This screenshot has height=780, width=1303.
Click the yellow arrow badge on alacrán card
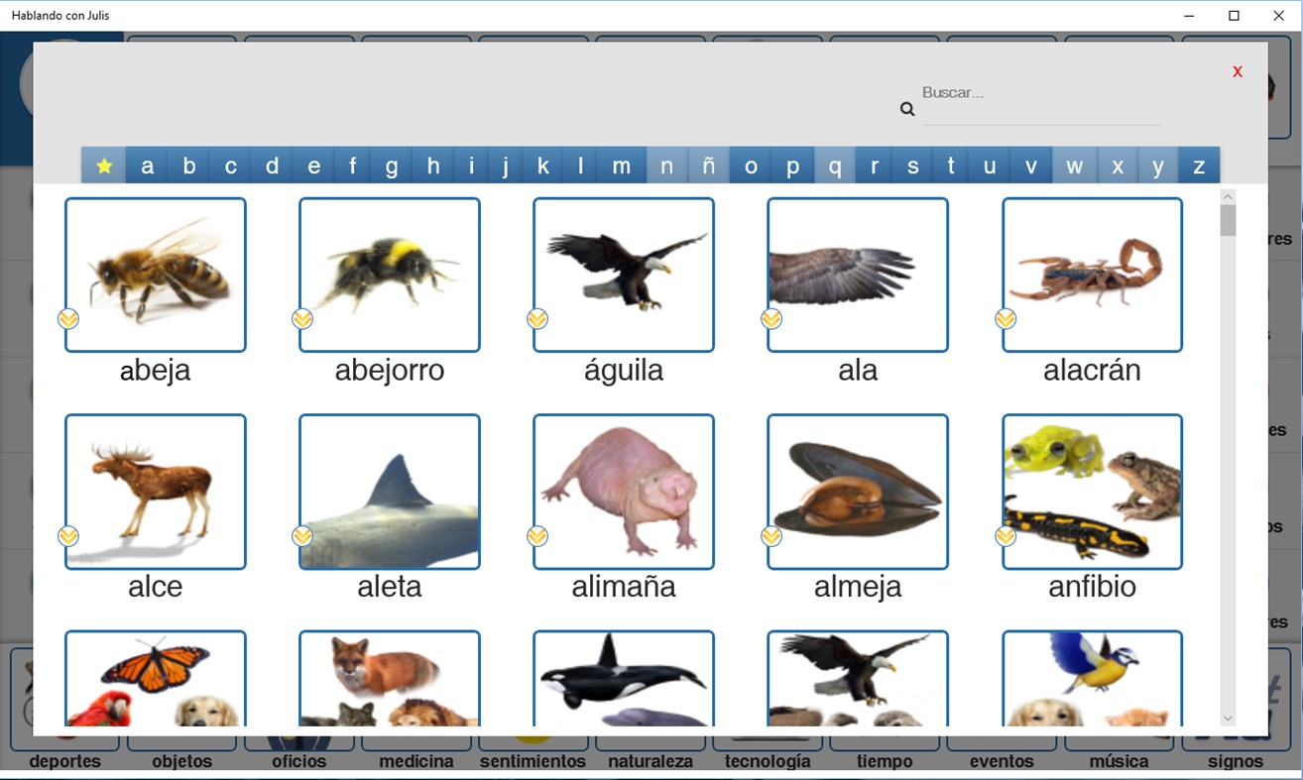(1005, 319)
